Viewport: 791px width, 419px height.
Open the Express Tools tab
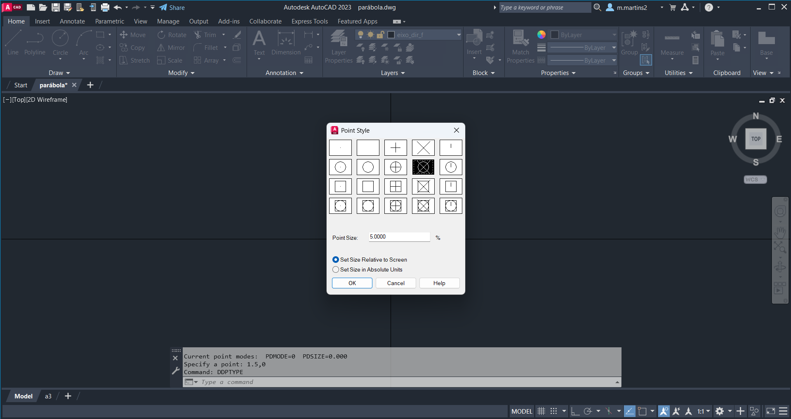[x=310, y=21]
